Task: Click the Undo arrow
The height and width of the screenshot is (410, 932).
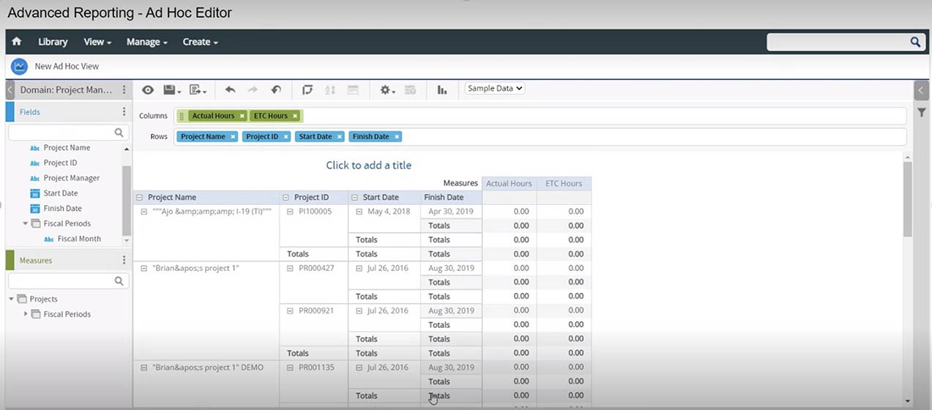Action: (x=230, y=89)
